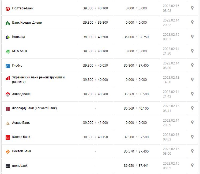This screenshot has height=174, width=200.
Task: Click the Полтава-Банк logo icon
Action: pos(8,9)
